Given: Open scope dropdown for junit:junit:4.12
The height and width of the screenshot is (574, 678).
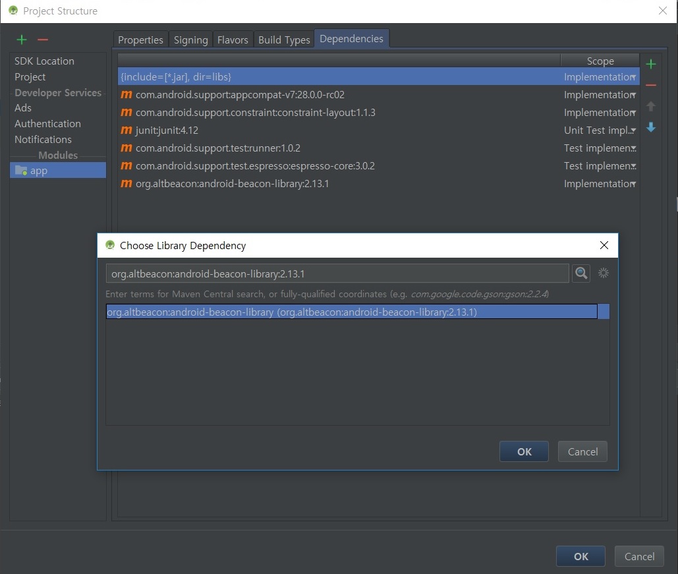Looking at the screenshot, I should (x=633, y=131).
